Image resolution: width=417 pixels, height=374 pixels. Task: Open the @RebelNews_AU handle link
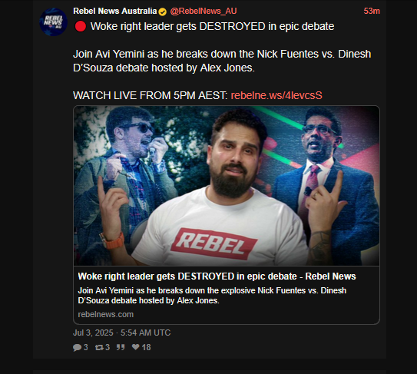point(204,12)
